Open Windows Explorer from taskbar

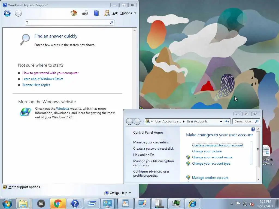pos(23,204)
